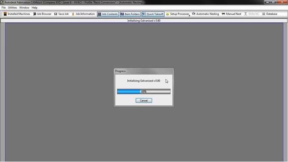Click the Manual Nest label
The width and height of the screenshot is (288, 162).
(x=234, y=14)
